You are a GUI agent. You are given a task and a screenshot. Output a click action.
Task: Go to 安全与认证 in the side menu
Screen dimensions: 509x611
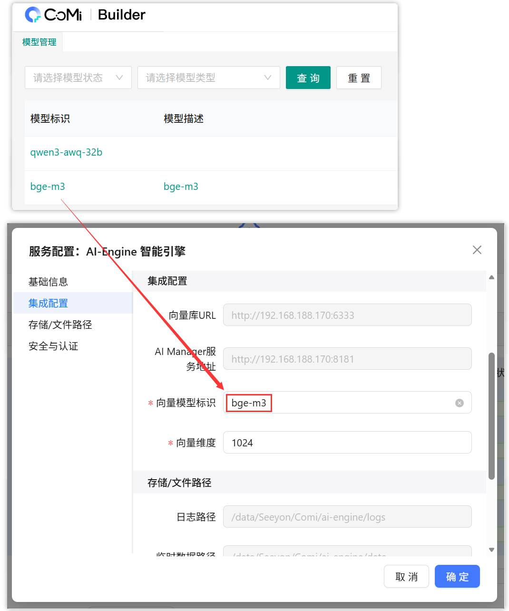point(53,346)
